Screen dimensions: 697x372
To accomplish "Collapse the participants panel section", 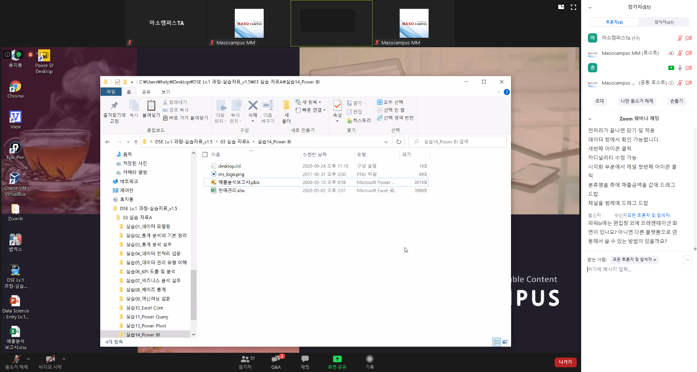I will click(590, 7).
